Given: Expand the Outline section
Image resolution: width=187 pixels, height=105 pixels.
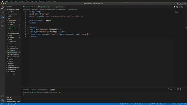Looking at the screenshot, I should (13, 97).
